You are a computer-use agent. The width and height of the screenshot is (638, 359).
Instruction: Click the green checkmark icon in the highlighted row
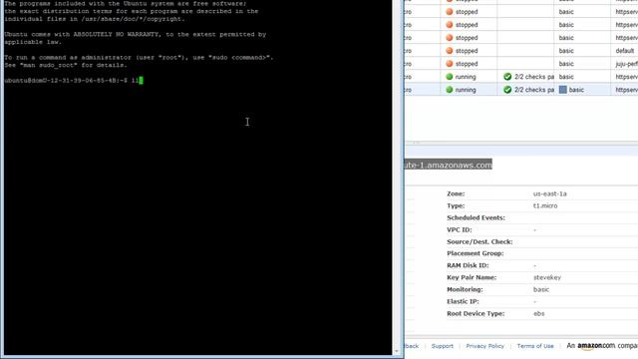(507, 90)
